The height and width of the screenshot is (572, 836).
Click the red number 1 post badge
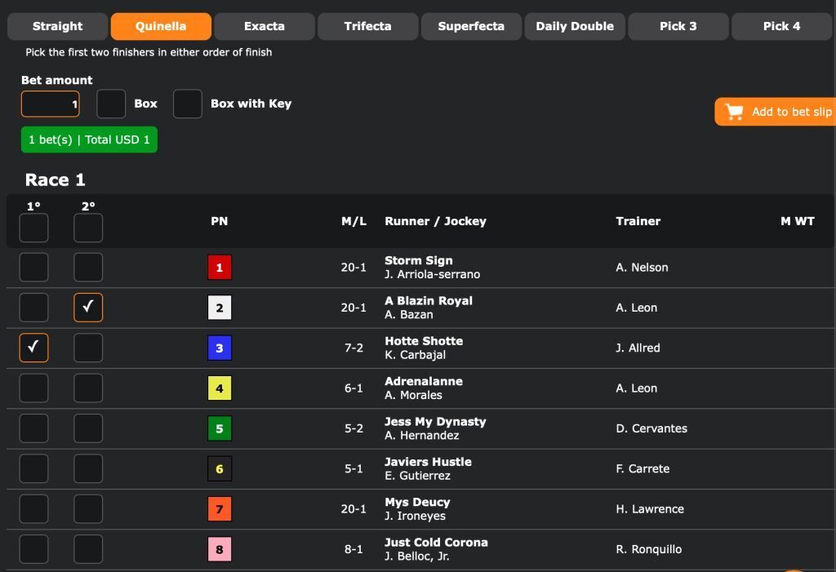pyautogui.click(x=220, y=268)
